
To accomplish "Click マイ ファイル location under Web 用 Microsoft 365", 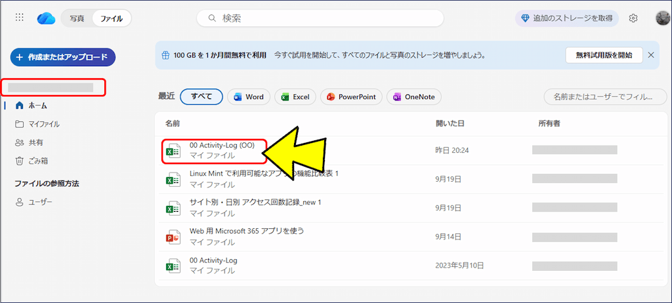I will 212,242.
